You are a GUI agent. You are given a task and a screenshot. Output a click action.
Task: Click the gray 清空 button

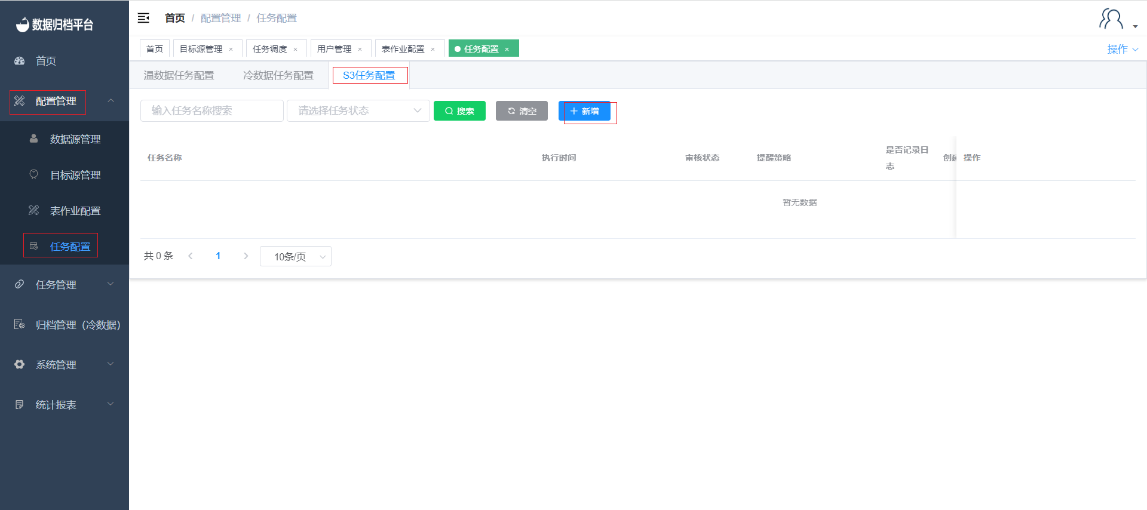[x=522, y=110]
